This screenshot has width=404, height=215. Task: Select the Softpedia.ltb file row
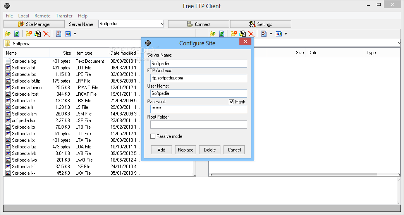73,127
